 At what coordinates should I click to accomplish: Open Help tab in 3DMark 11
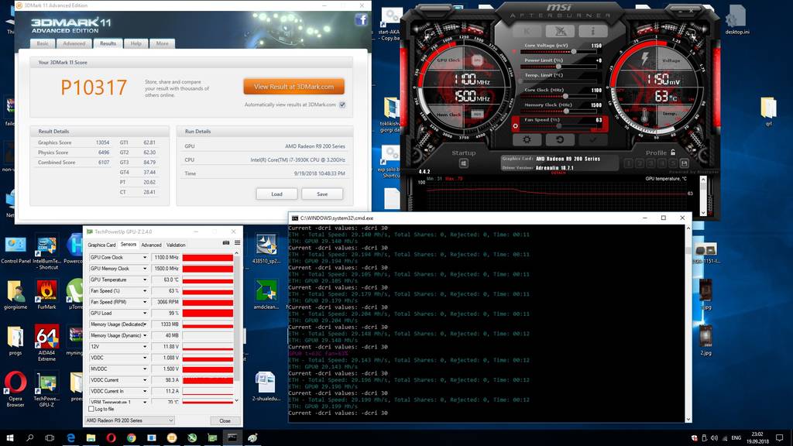click(x=136, y=43)
